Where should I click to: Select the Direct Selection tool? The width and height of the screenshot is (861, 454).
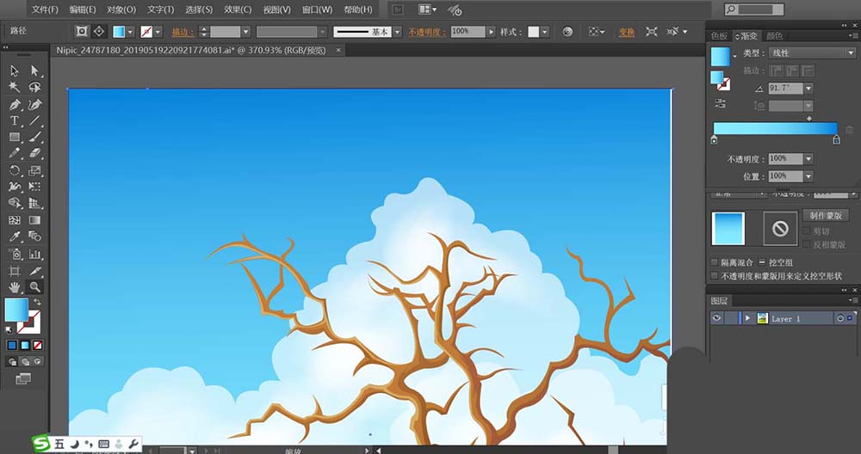click(34, 71)
